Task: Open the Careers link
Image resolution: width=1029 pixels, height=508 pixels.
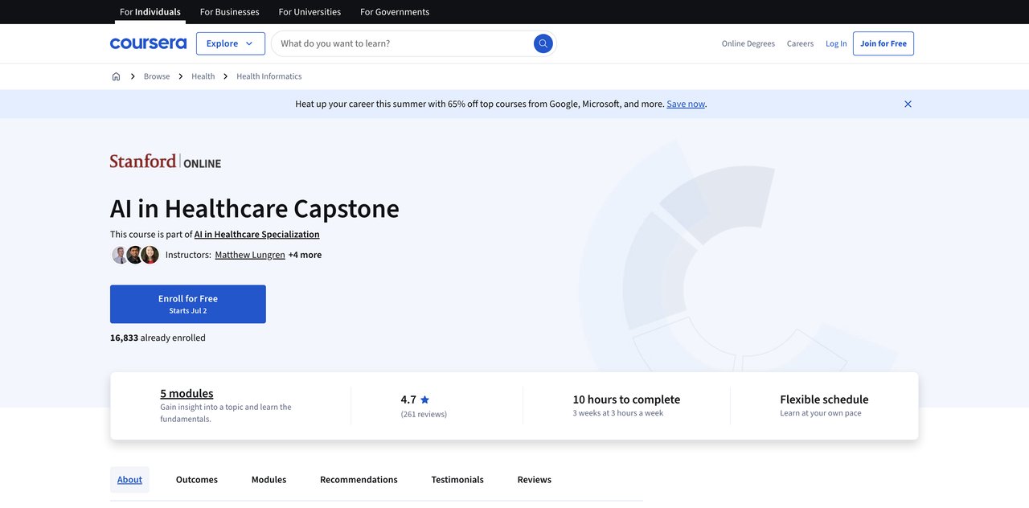Action: pos(800,43)
